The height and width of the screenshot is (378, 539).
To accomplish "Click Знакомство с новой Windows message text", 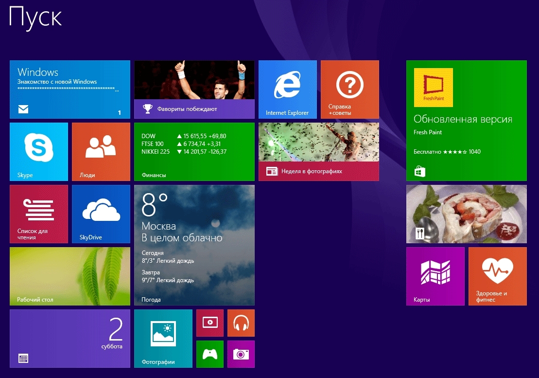I will point(57,82).
